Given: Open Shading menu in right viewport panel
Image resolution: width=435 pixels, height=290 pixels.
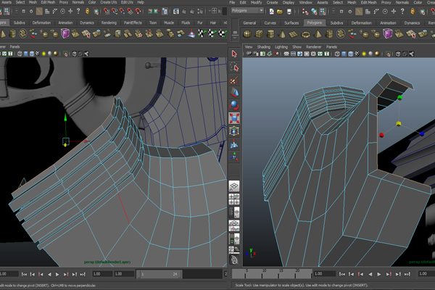Looking at the screenshot, I should pos(264,47).
